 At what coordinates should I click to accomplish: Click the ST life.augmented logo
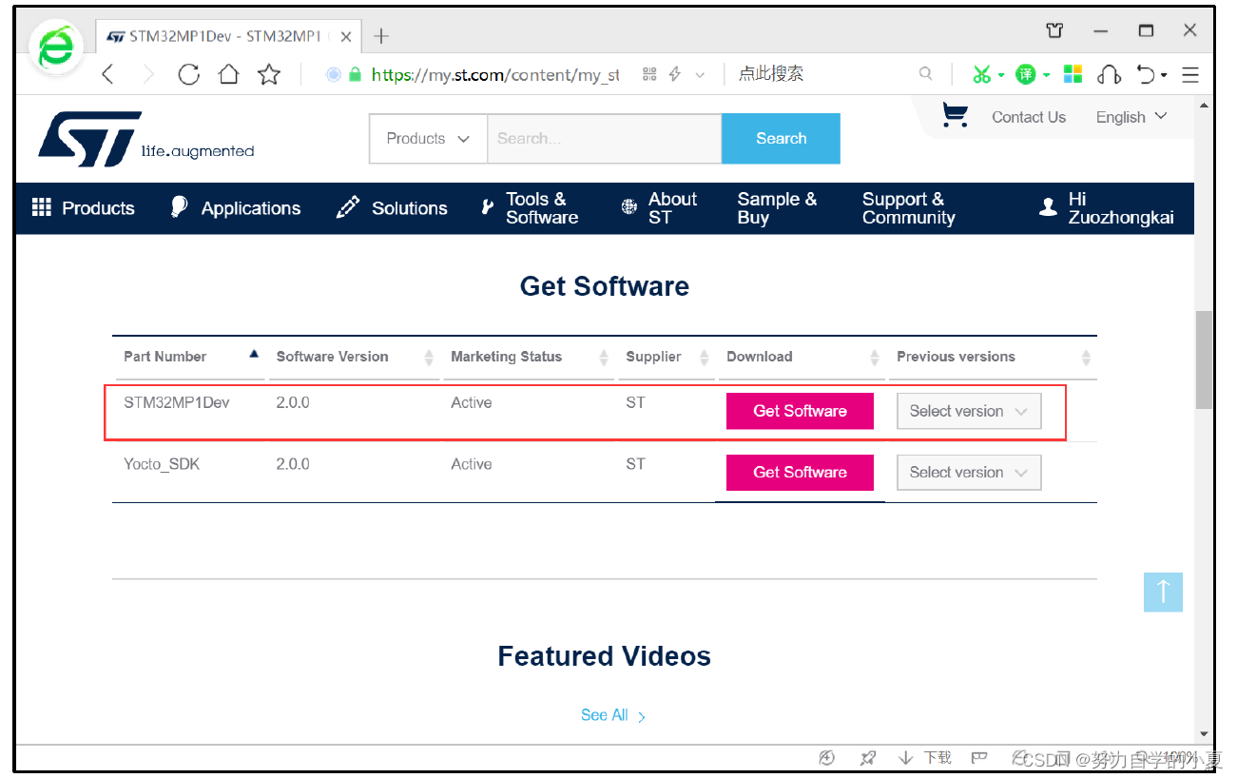(x=145, y=139)
